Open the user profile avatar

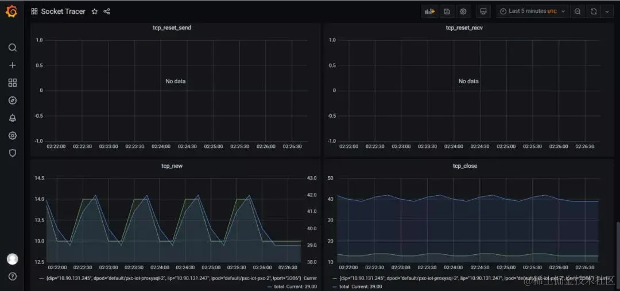click(12, 259)
